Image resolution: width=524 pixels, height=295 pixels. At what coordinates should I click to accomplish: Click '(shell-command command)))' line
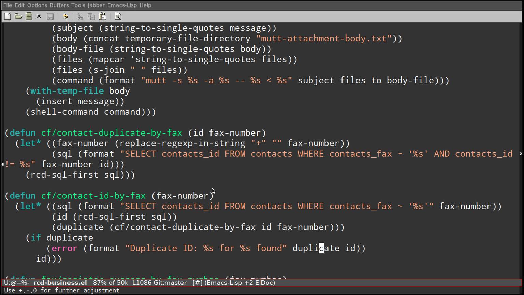(91, 112)
